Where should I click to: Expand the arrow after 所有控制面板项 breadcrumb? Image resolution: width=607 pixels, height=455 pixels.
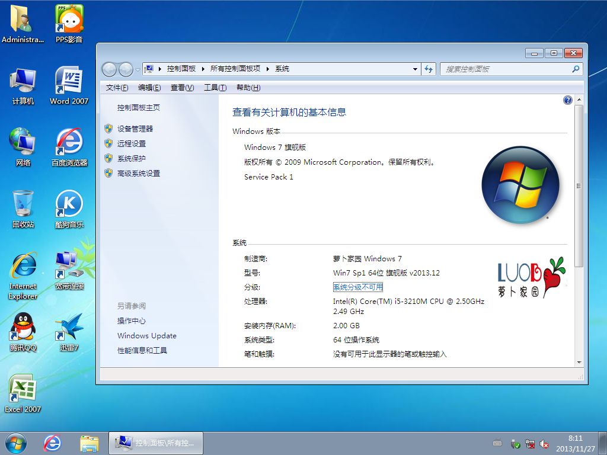click(x=268, y=69)
